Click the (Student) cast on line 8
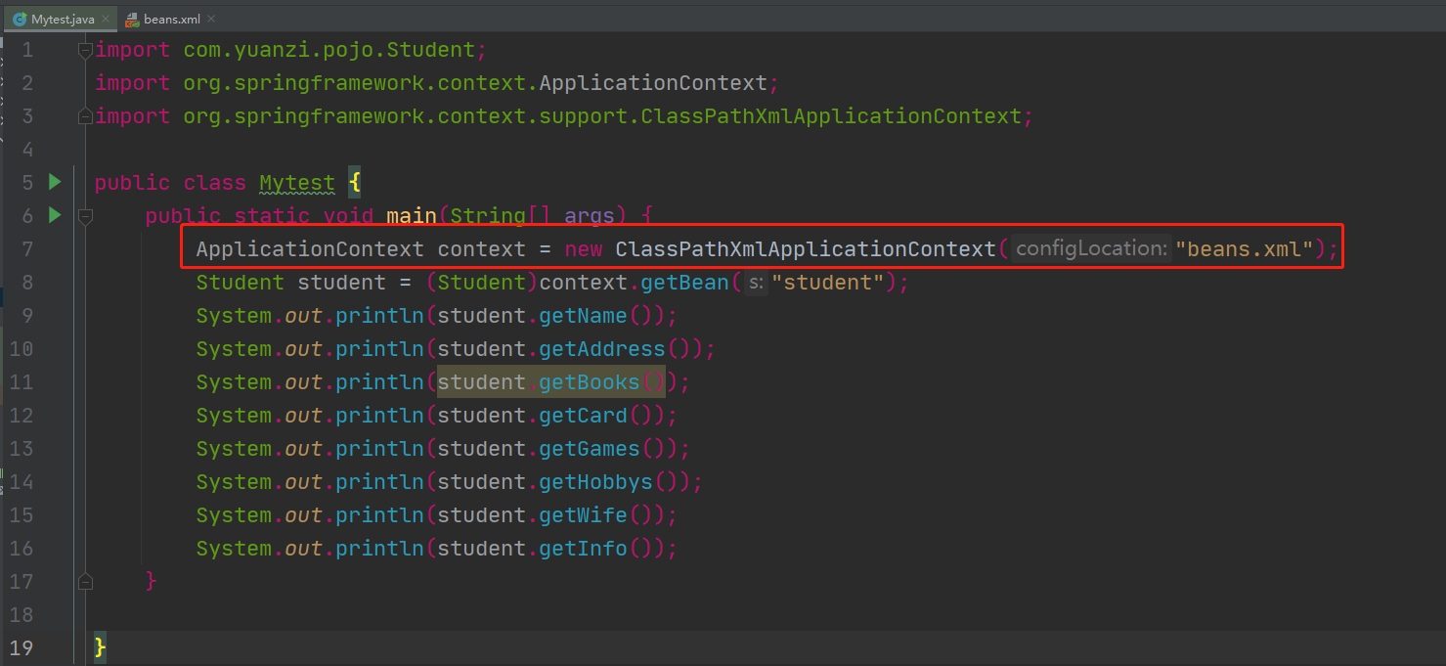Image resolution: width=1446 pixels, height=666 pixels. point(482,283)
